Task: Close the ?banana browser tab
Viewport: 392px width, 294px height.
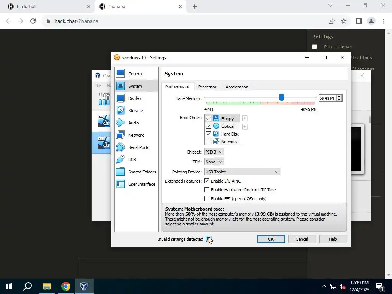Action: (x=180, y=7)
